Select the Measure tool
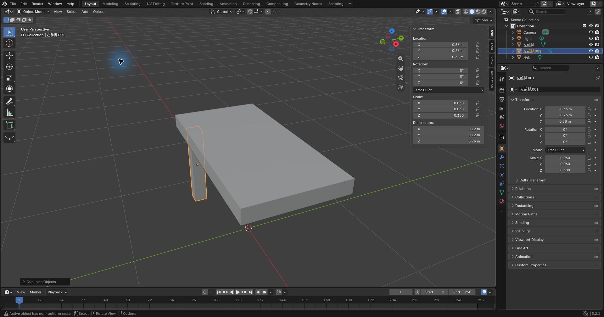Screen dimensions: 604x317 (x=9, y=113)
